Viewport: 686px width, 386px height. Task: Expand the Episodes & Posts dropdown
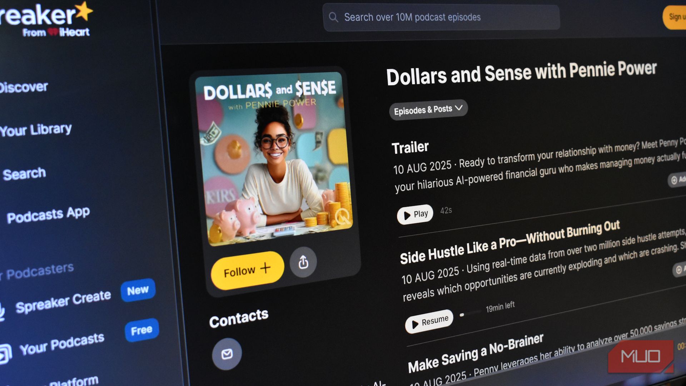[428, 109]
